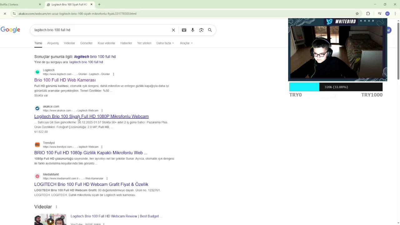Open the Chrome profile avatar
Image resolution: width=400 pixels, height=225 pixels.
[387, 13]
